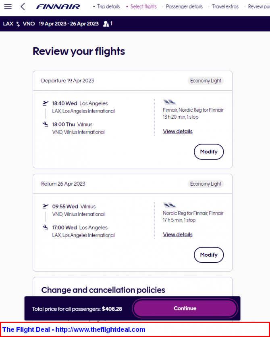The image size is (270, 337).
Task: Click the Finnair airline tail logos in departure card
Action: coord(170,102)
